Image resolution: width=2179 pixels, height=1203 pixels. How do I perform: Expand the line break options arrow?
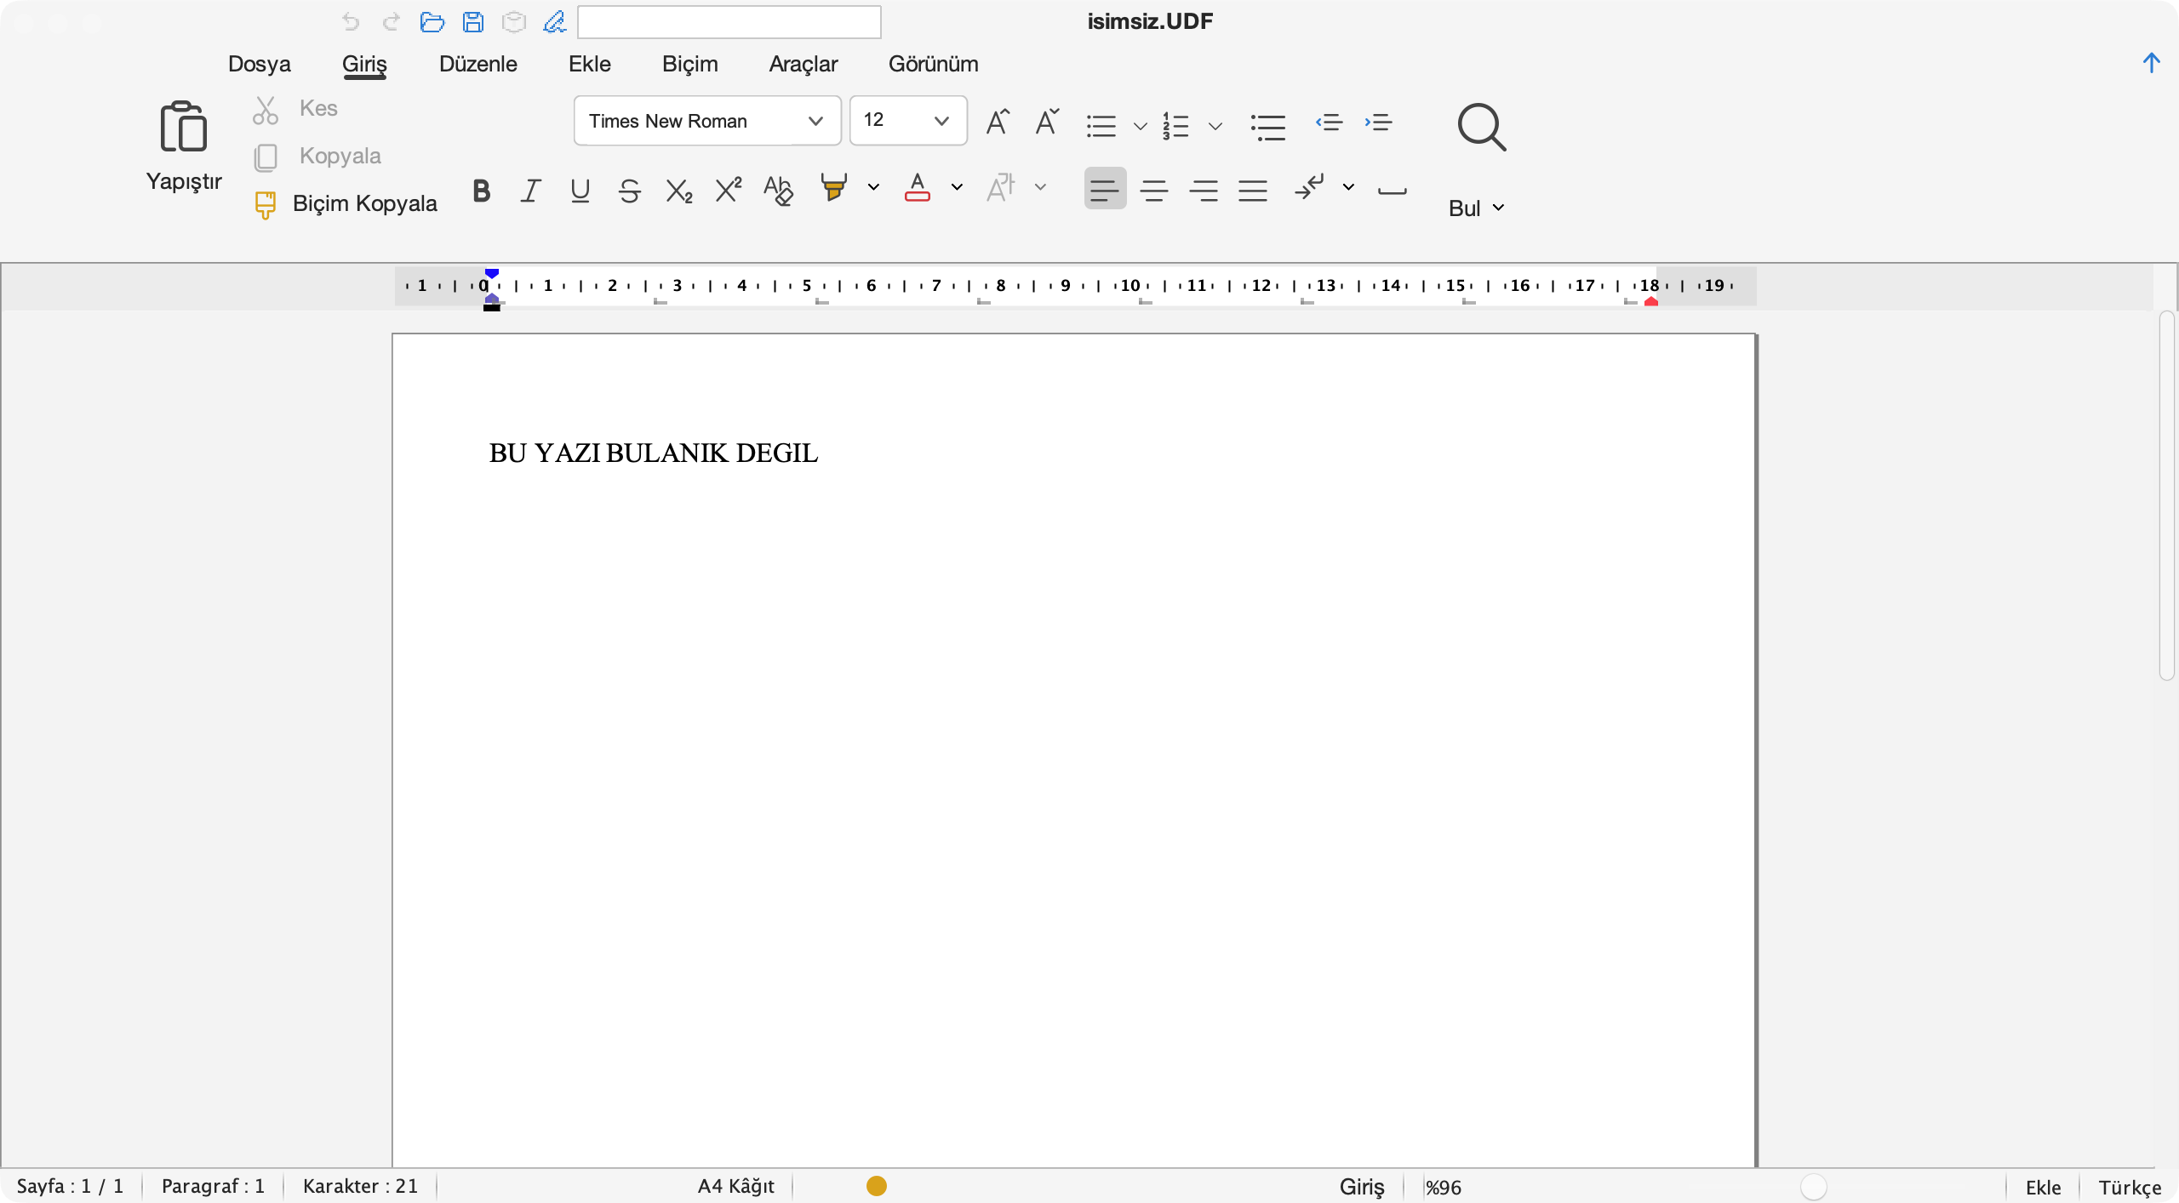click(1348, 187)
